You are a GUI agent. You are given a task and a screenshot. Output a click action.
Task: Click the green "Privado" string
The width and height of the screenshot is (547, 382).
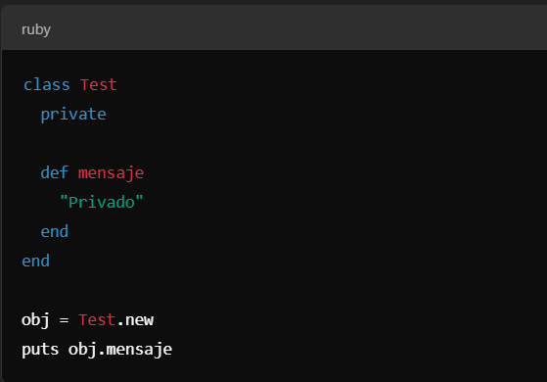(102, 202)
